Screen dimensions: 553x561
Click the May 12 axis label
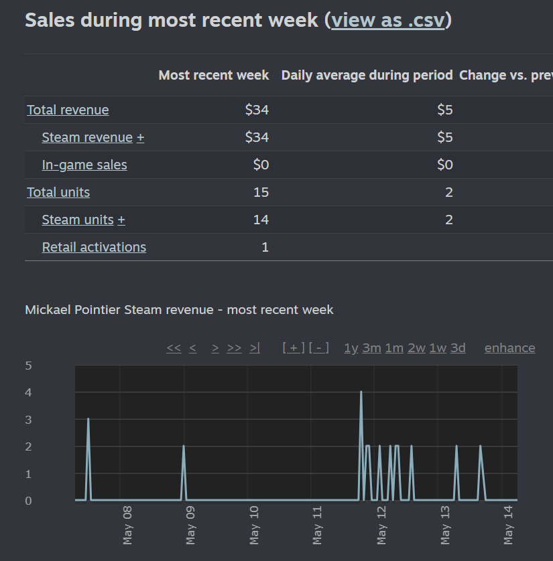tap(382, 526)
